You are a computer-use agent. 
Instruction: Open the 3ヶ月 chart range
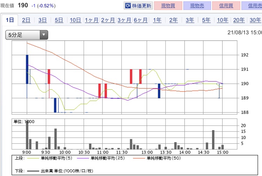pos(124,20)
